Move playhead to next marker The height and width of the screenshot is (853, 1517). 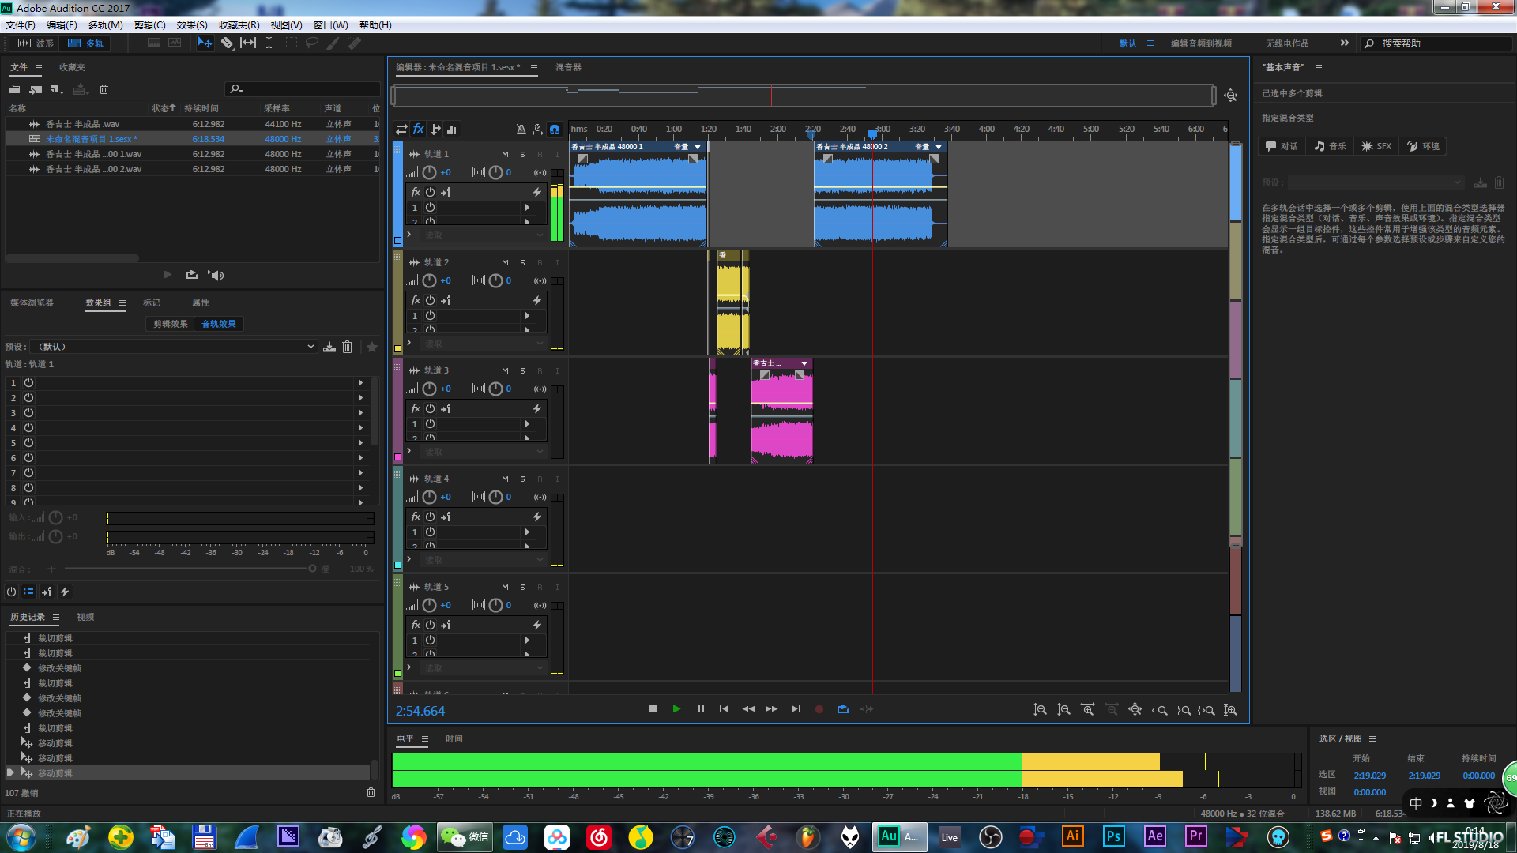point(796,709)
